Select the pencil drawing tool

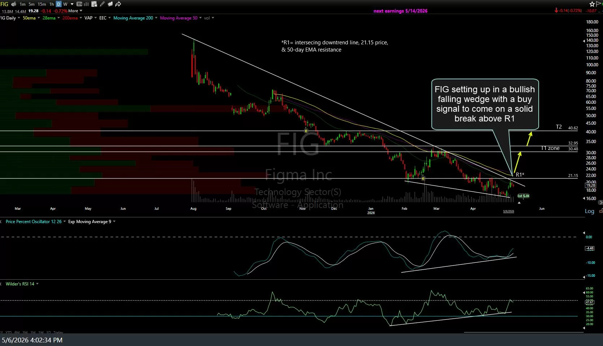[x=102, y=4]
